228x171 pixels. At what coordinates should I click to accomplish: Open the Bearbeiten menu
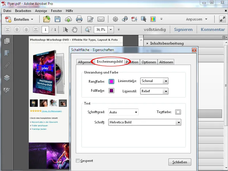pos(23,11)
